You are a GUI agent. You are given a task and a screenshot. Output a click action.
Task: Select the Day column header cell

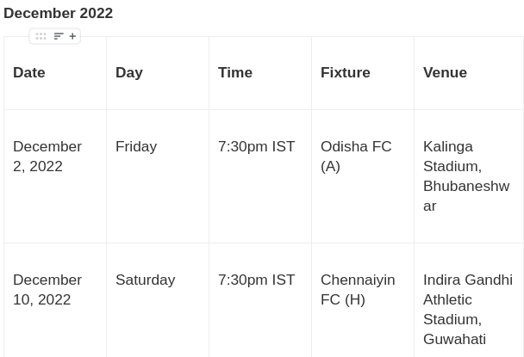click(x=129, y=72)
